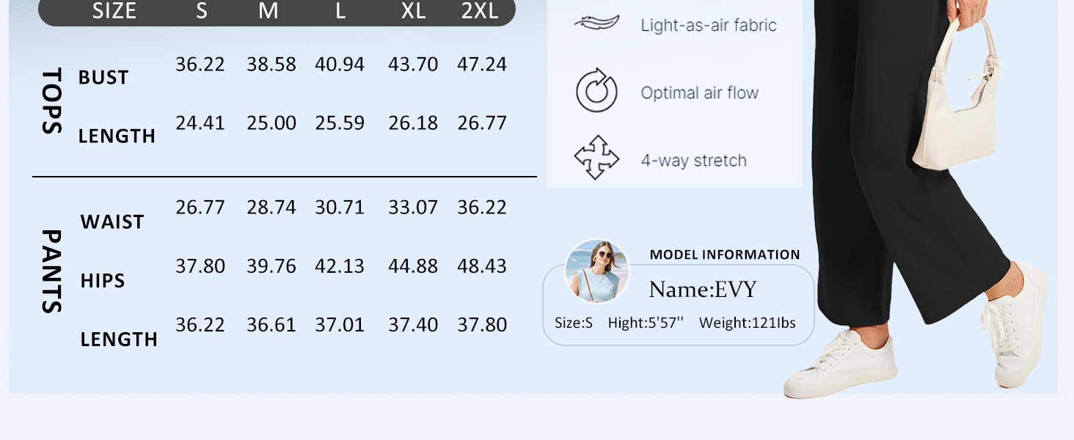Click the circular arrow air flow icon
Viewport: 1074px width, 440px height.
[596, 91]
